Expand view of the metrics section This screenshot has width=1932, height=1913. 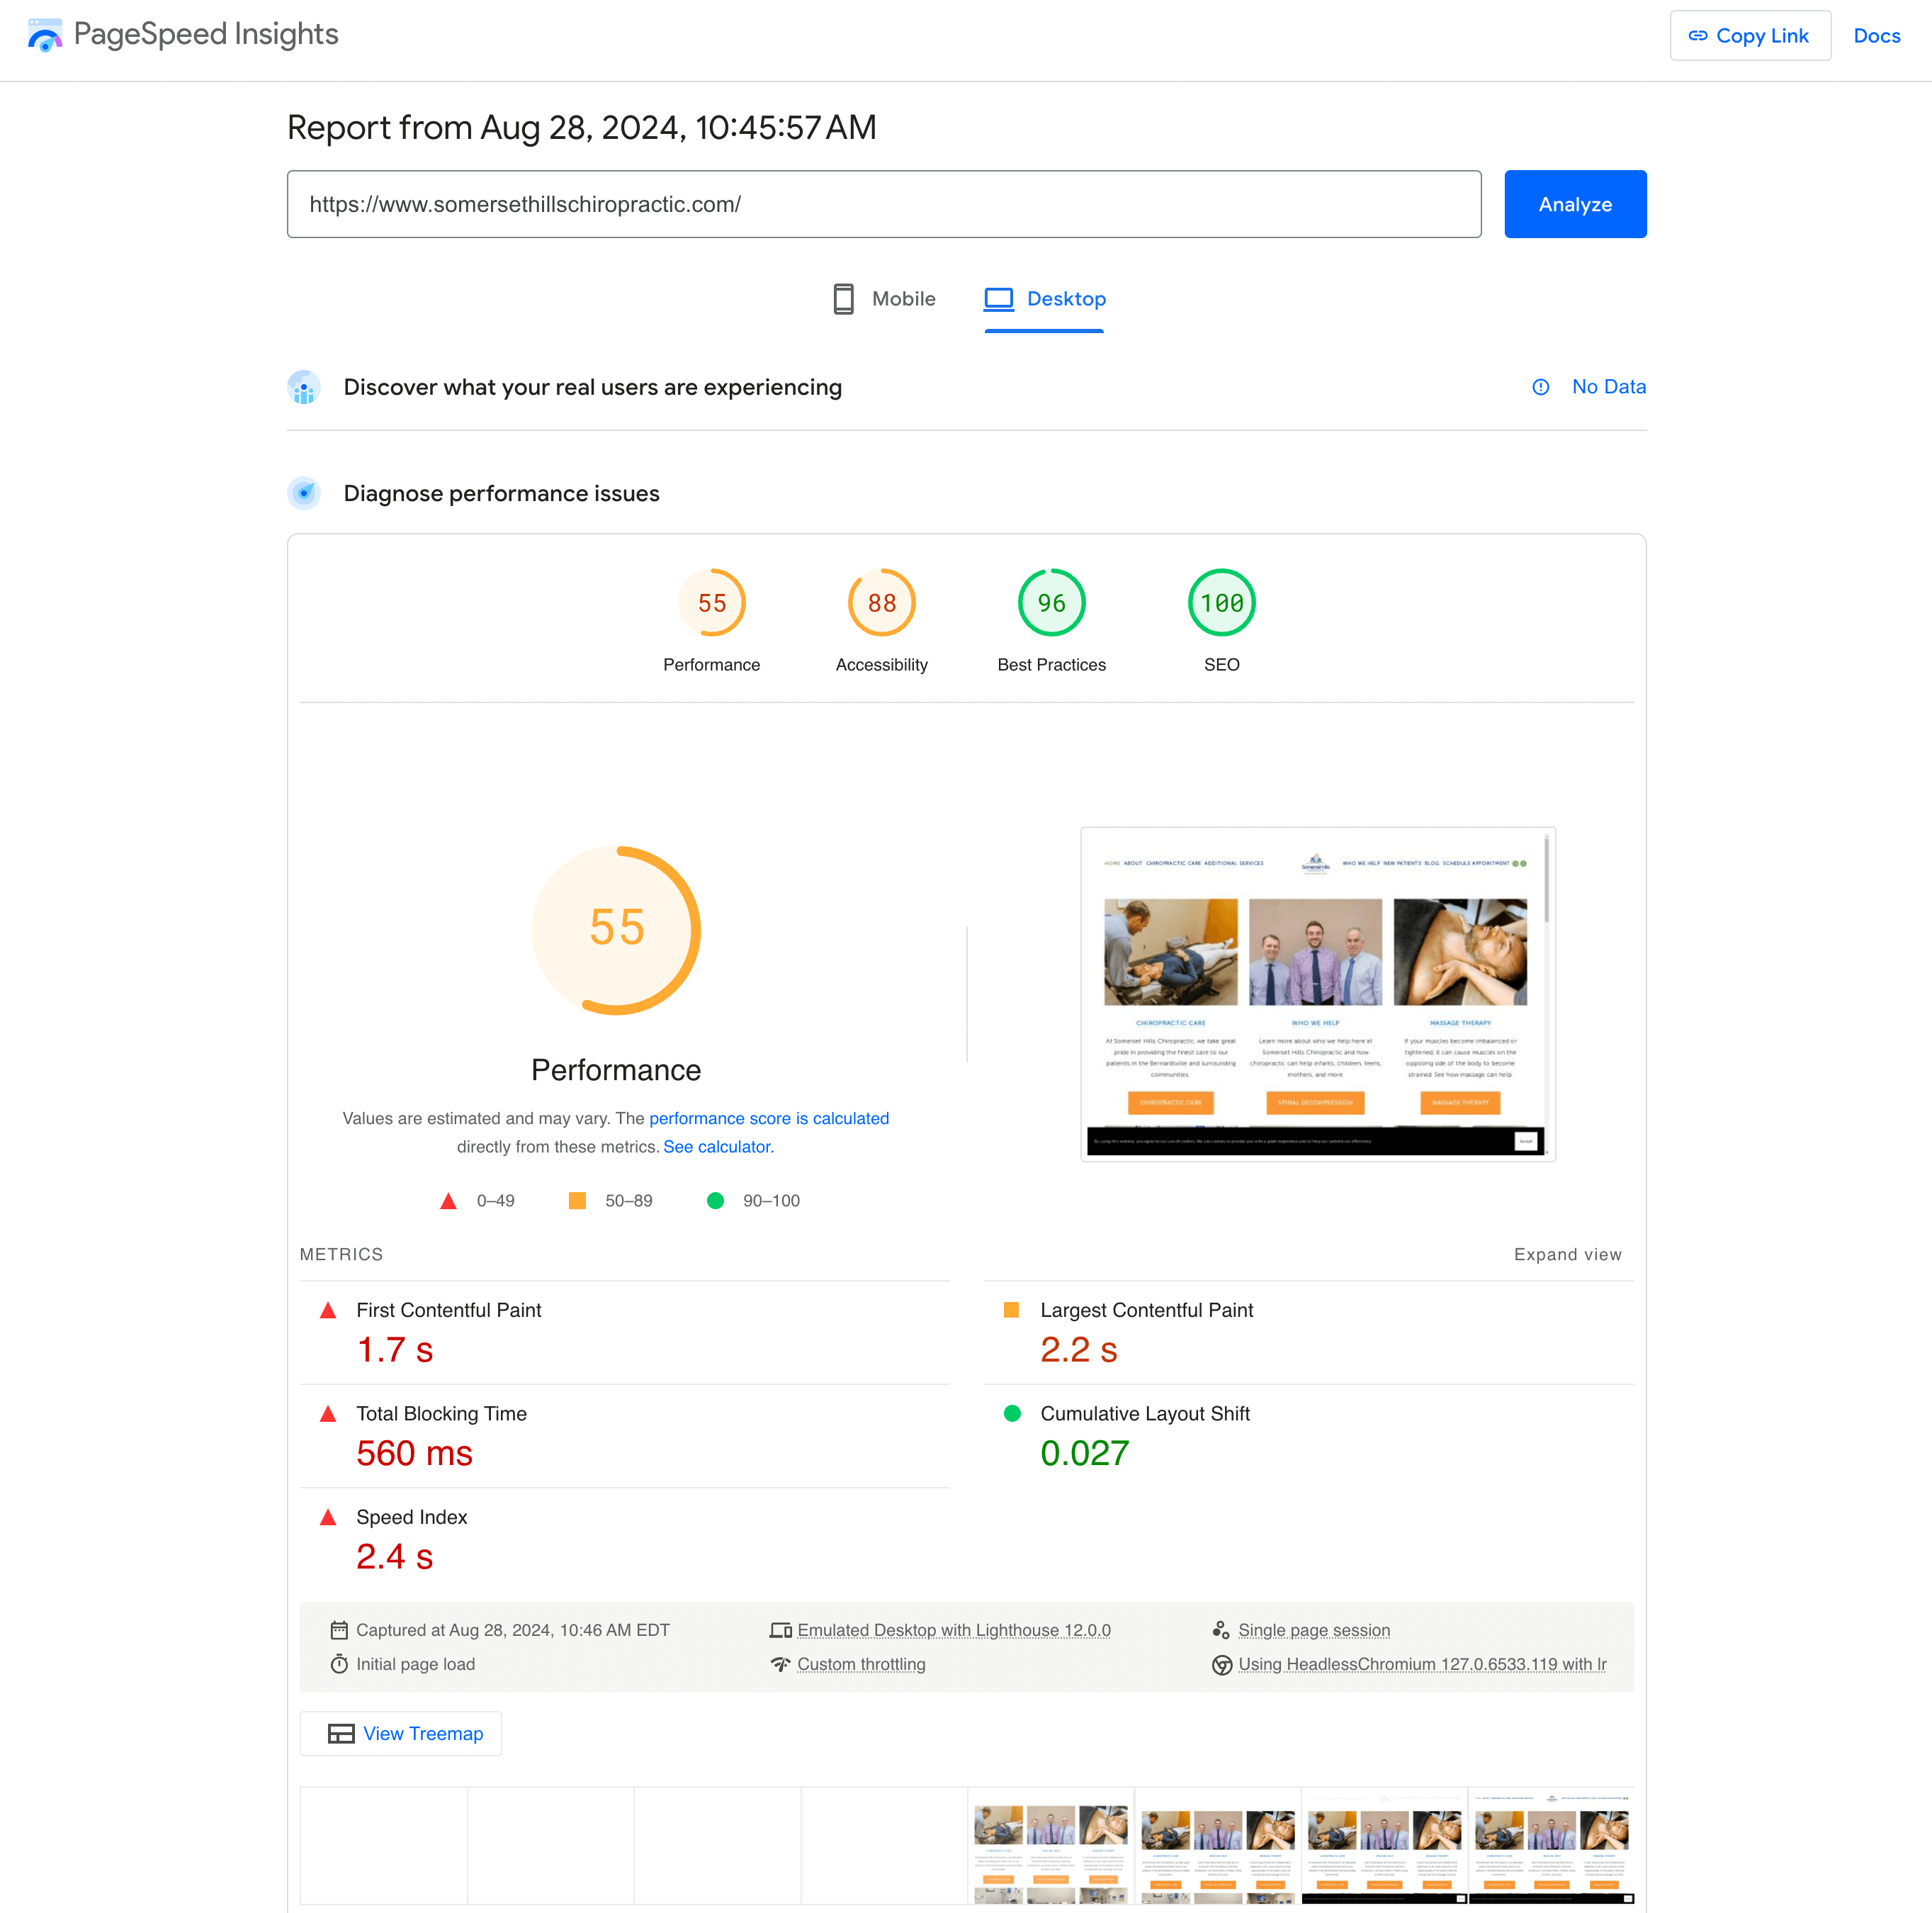click(x=1567, y=1255)
